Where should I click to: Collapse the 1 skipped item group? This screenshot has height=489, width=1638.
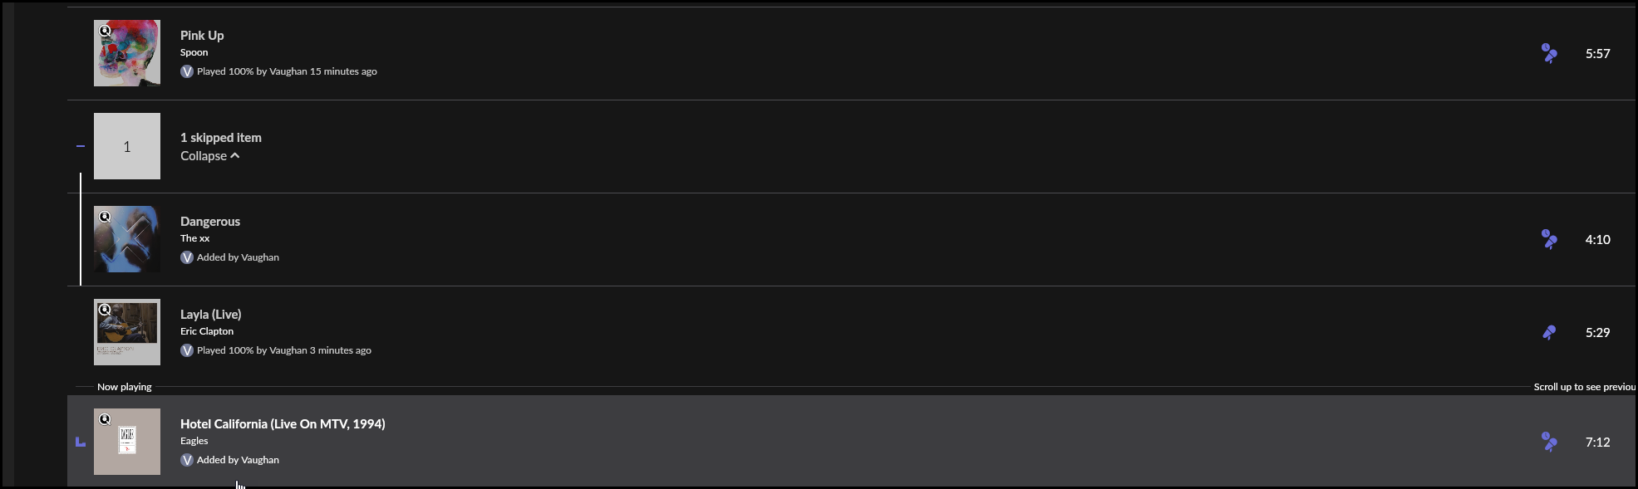pyautogui.click(x=209, y=156)
